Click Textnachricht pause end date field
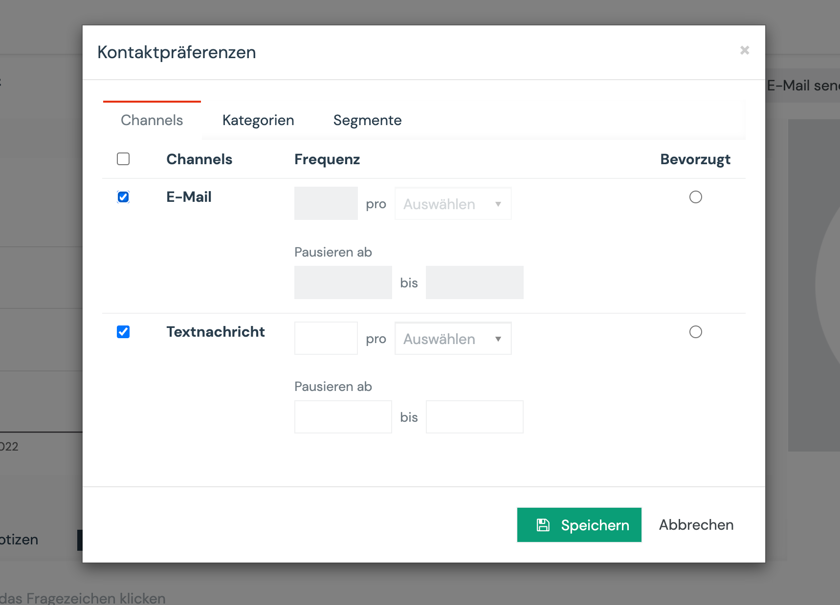 point(474,417)
